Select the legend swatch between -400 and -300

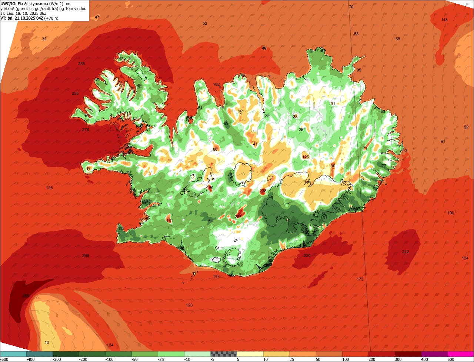click(40, 354)
